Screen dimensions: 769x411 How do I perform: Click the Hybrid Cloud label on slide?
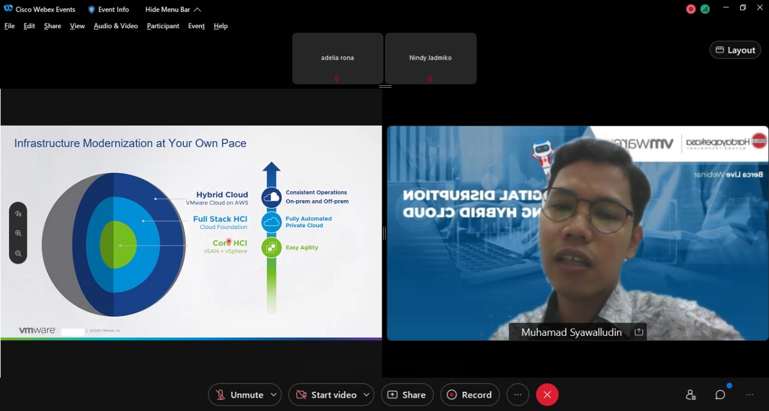(x=222, y=195)
